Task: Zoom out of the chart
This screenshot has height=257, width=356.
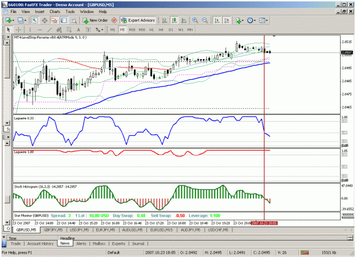Action: pyautogui.click(x=205, y=20)
